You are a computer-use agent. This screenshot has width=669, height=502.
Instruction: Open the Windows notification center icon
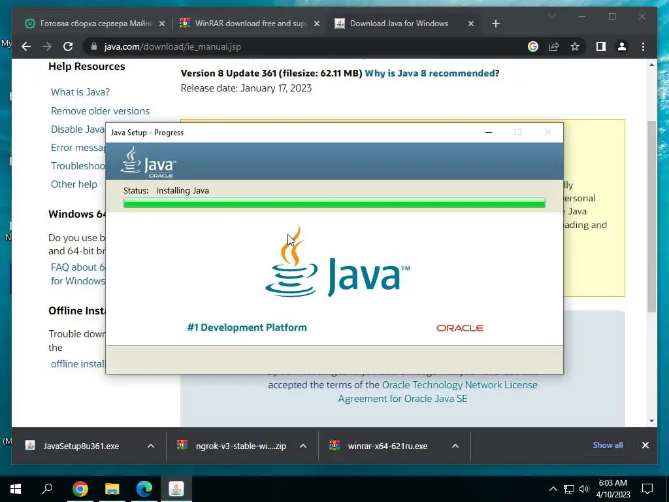click(647, 489)
